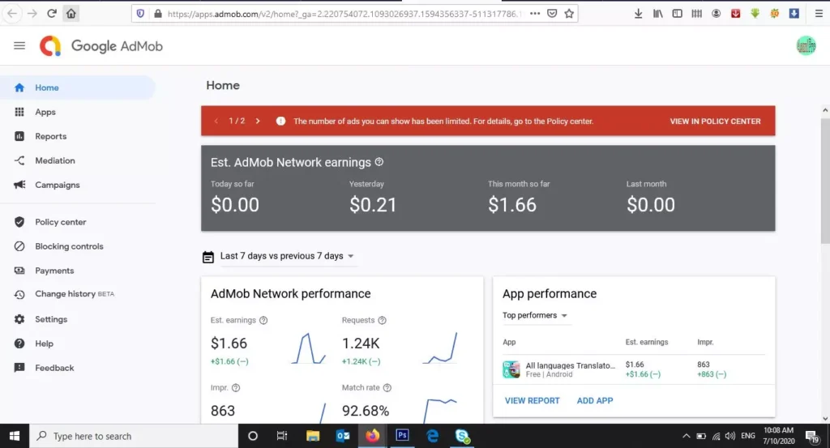Screen dimensions: 830x448
Task: Navigate to Policy center in sidebar
Action: pyautogui.click(x=60, y=222)
